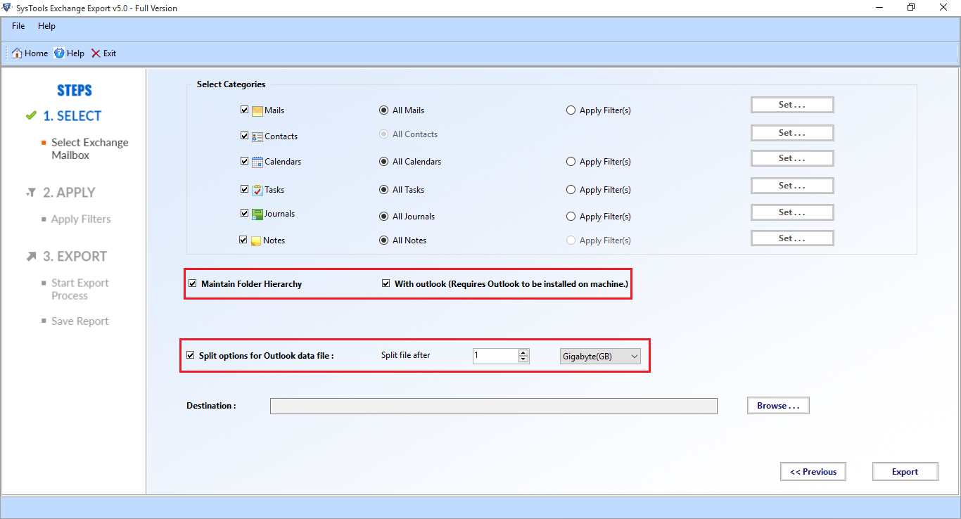Click the Tasks clipboard icon

pyautogui.click(x=257, y=190)
